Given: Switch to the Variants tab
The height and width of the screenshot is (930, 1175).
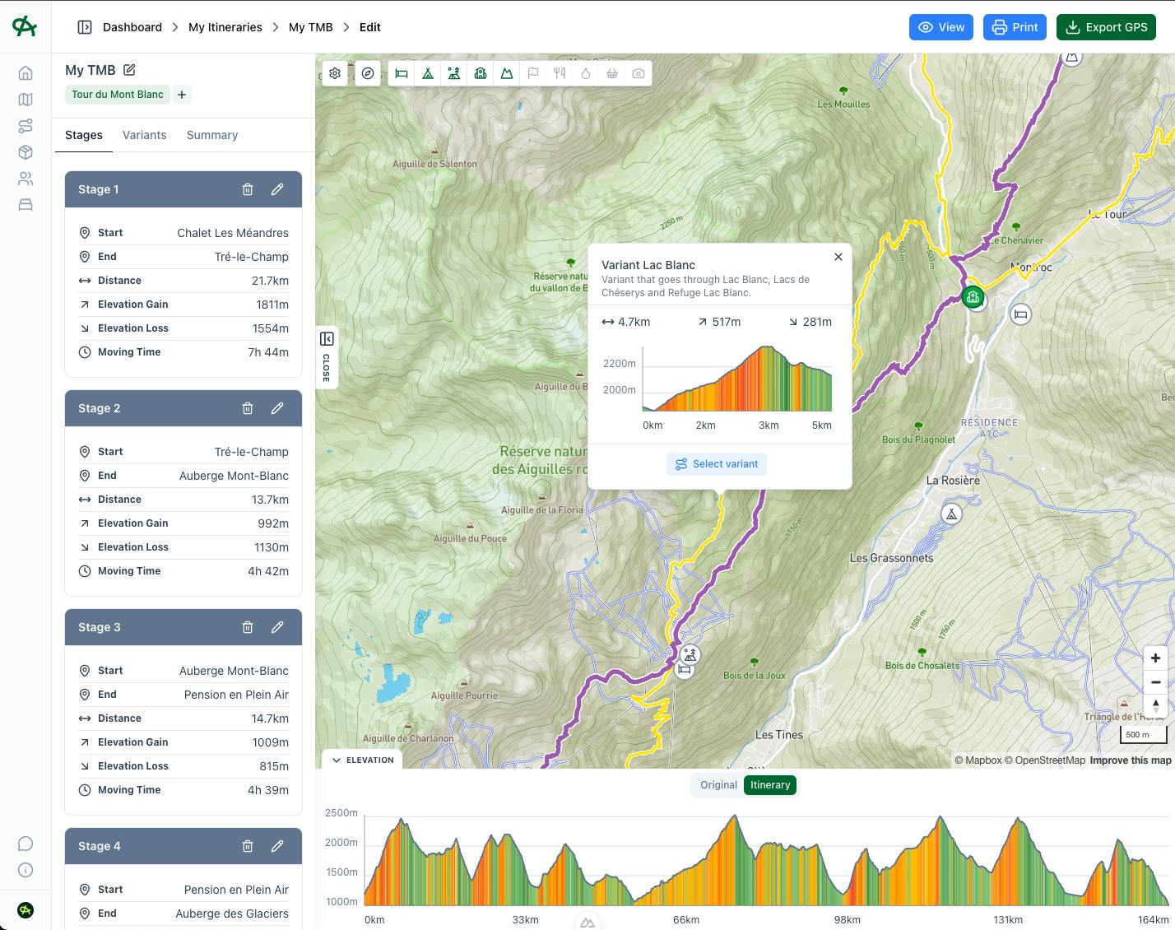Looking at the screenshot, I should 145,135.
